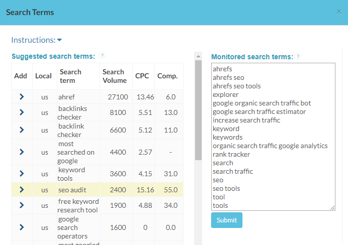Viewport: 348px width, 245px height.
Task: Add 'backlinks checker' using its arrow icon
Action: click(22, 112)
